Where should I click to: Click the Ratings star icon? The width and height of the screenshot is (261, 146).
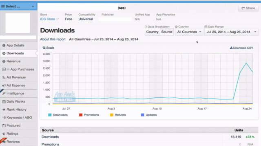4,133
